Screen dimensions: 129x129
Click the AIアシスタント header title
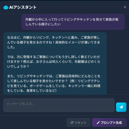point(23,7)
